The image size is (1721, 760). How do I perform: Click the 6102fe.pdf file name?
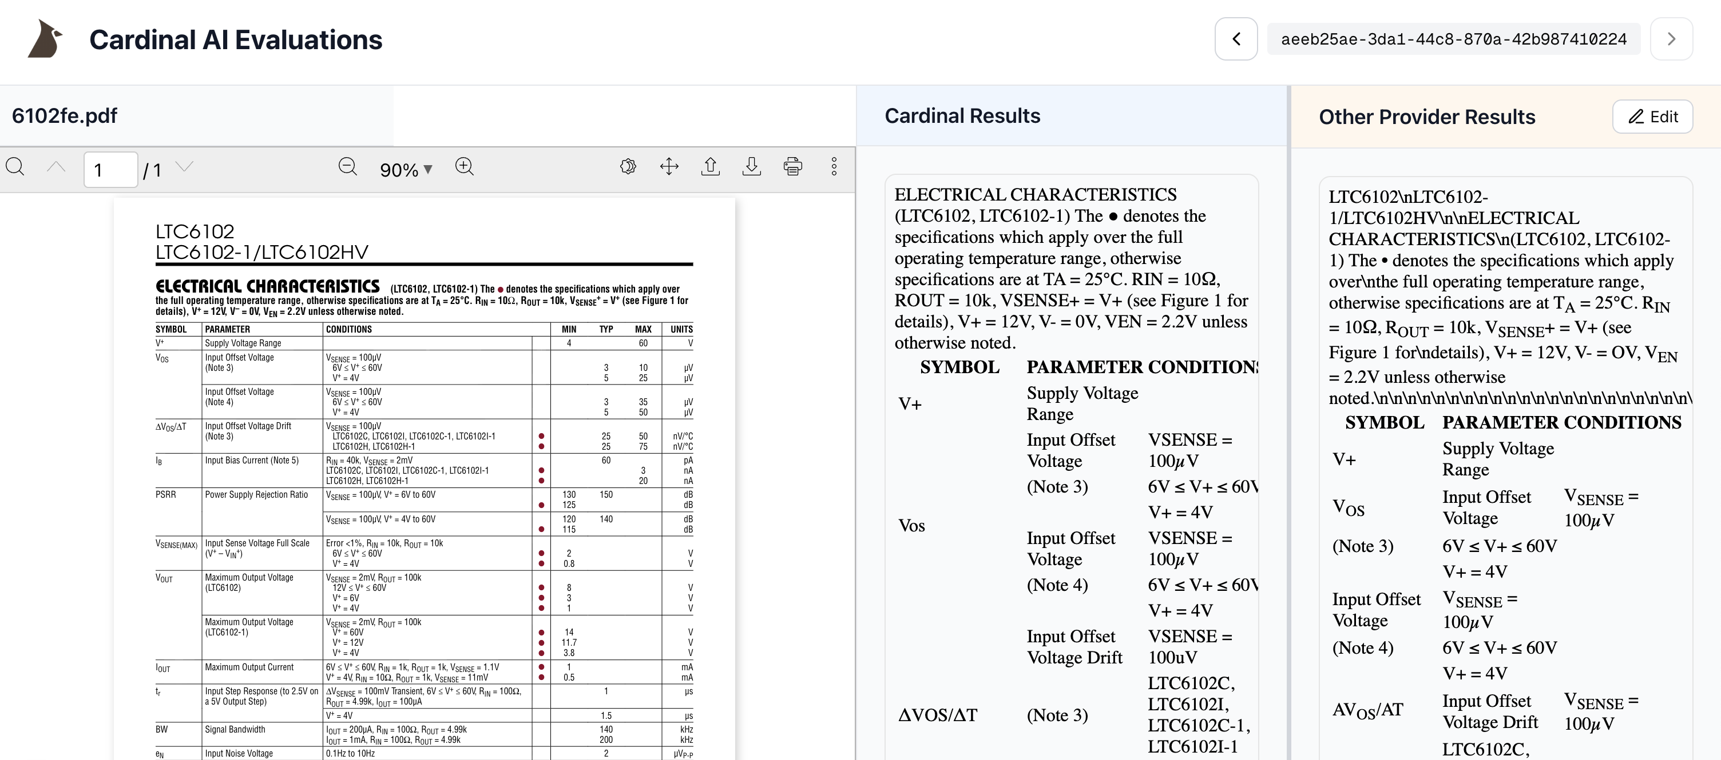coord(65,115)
